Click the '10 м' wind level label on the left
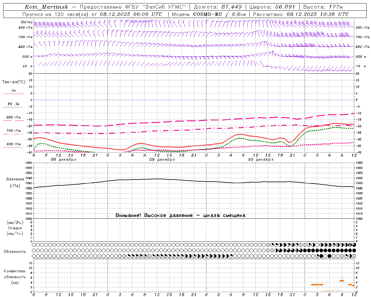This screenshot has width=371, height=297. coord(28,66)
